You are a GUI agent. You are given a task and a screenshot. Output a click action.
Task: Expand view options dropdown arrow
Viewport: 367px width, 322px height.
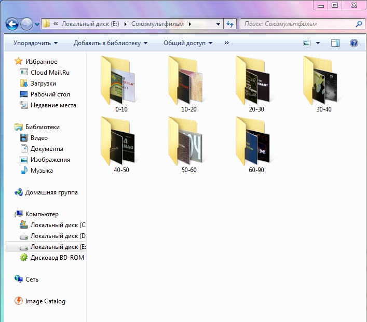pyautogui.click(x=318, y=43)
